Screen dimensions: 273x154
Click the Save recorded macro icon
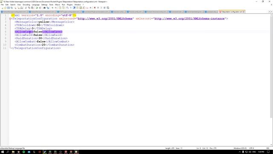108,8
